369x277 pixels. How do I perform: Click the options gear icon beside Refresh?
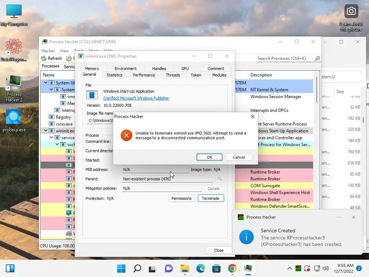69,58
